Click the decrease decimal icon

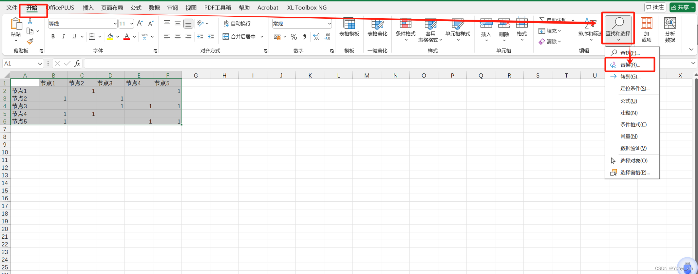pyautogui.click(x=327, y=37)
